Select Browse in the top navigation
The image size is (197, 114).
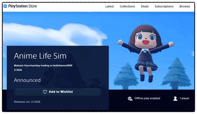[x=185, y=6]
